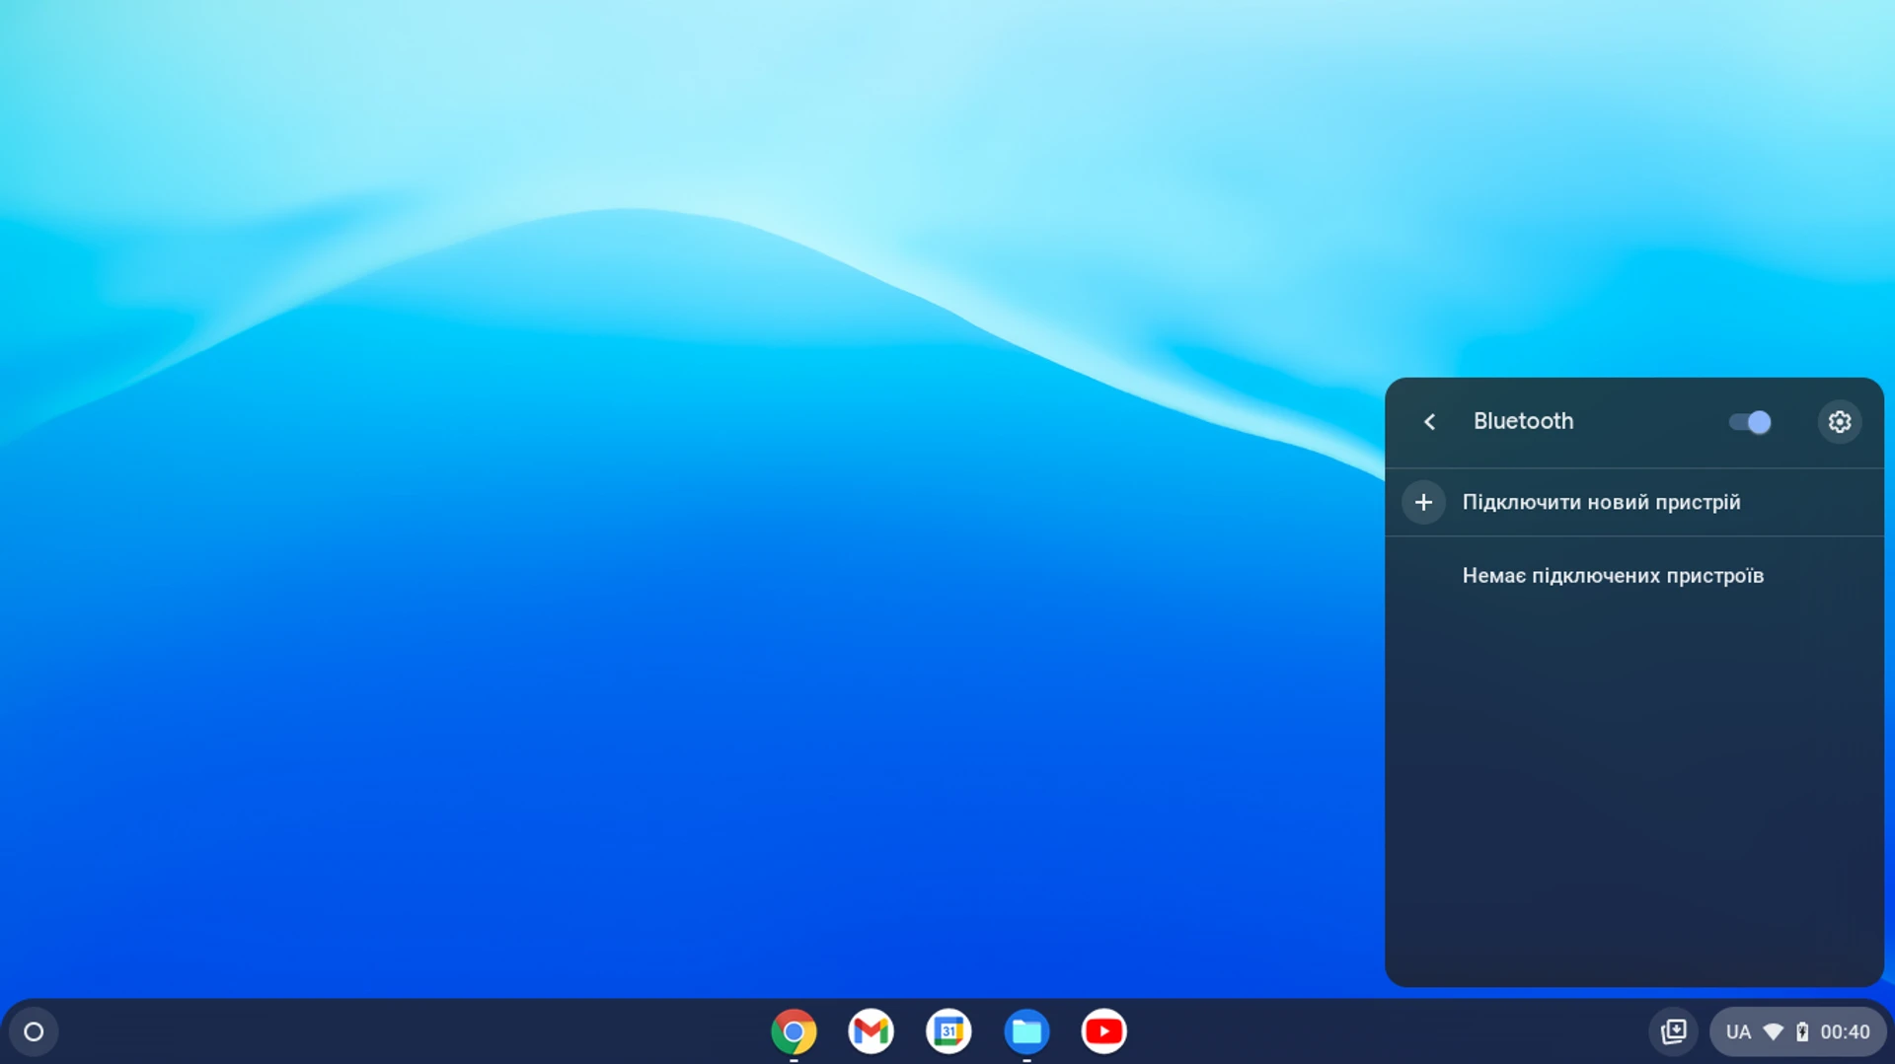Open Bluetooth settings via the gear icon
1895x1064 pixels.
(1839, 421)
